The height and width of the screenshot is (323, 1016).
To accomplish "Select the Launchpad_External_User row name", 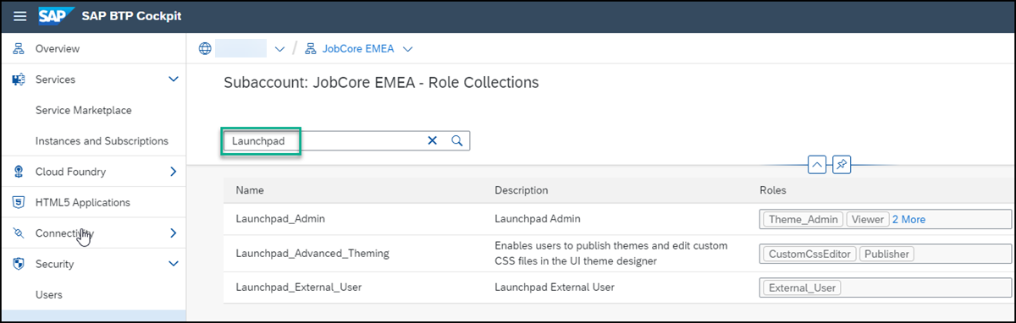I will tap(299, 287).
